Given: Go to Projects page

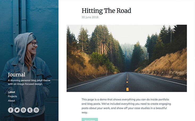Looking at the screenshot, I should point(12,96).
